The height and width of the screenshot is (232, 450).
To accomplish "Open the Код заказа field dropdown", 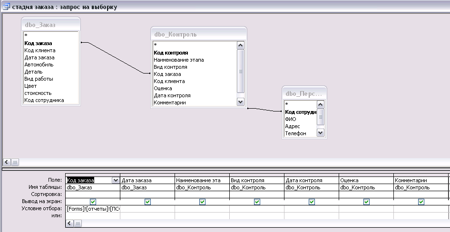I will 116,180.
